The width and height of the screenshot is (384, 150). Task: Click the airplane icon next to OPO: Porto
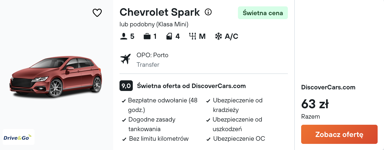click(125, 59)
